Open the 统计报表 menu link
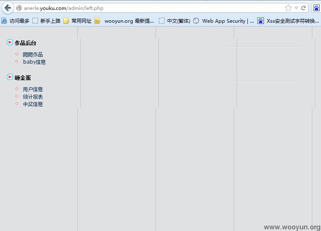The image size is (321, 231). tap(33, 97)
